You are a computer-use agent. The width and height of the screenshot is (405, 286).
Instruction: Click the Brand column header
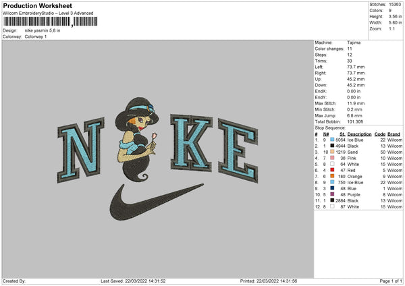(394, 134)
